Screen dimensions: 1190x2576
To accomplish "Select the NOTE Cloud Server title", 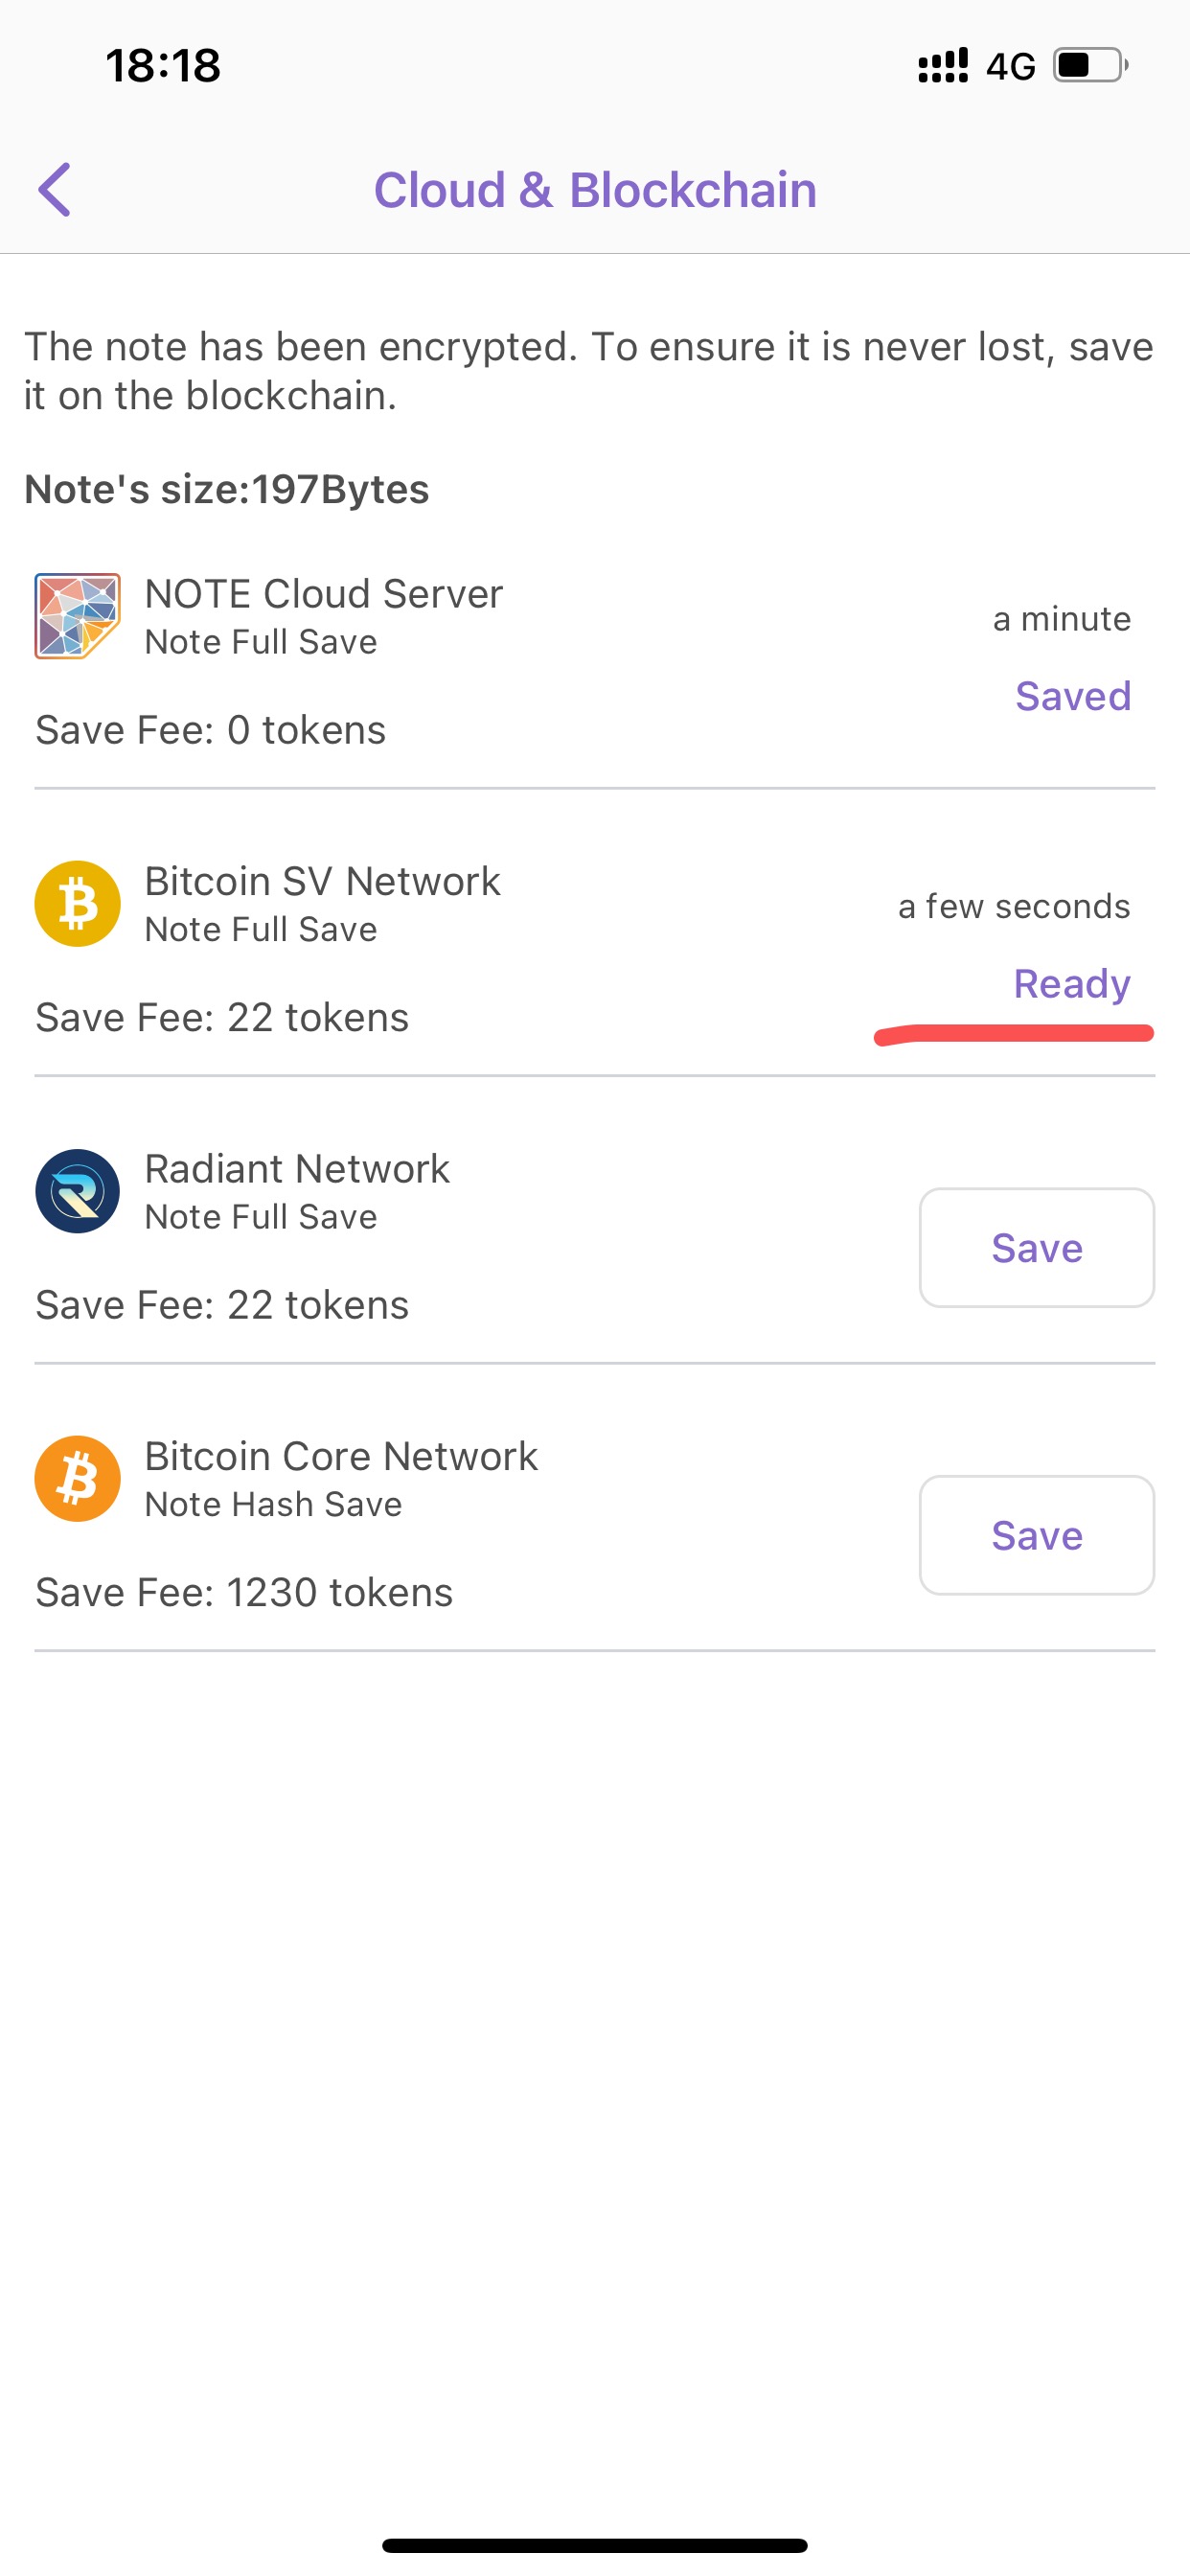I will click(x=323, y=594).
